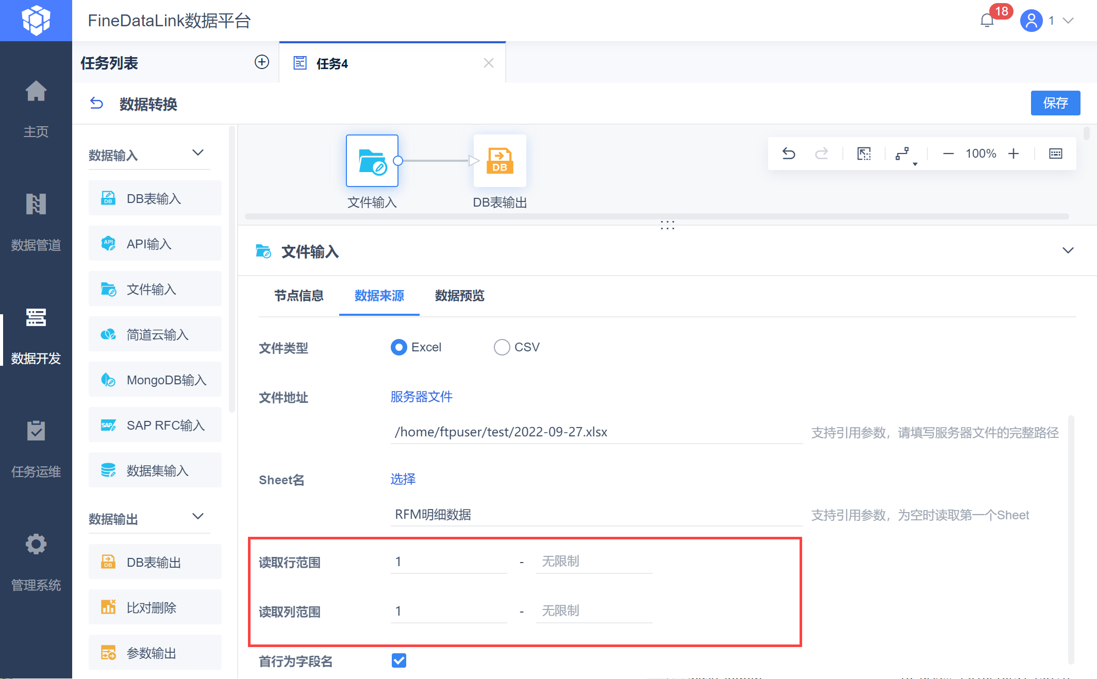Pick the 参数输出 operator
The width and height of the screenshot is (1097, 679).
pos(155,653)
